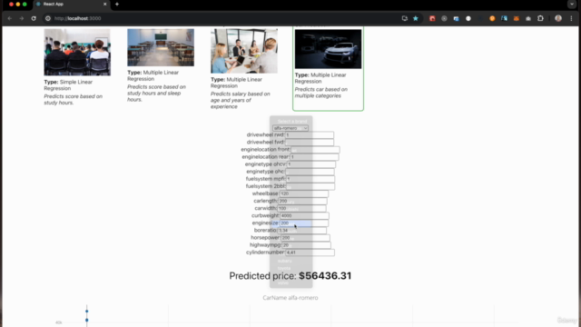
Task: Click the bookmark star icon
Action: pos(416,18)
